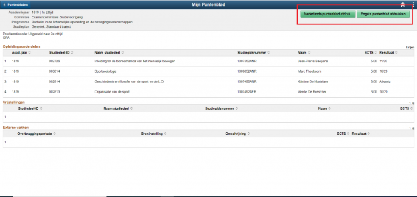This screenshot has height=197, width=417.
Task: Print the Engels puntenblad
Action: pyautogui.click(x=383, y=14)
